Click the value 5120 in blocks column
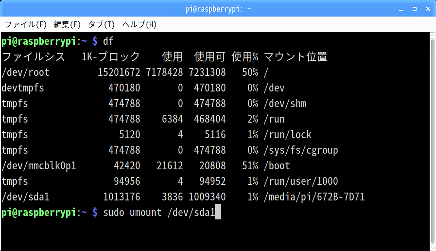Image resolution: width=436 pixels, height=251 pixels. coord(130,135)
